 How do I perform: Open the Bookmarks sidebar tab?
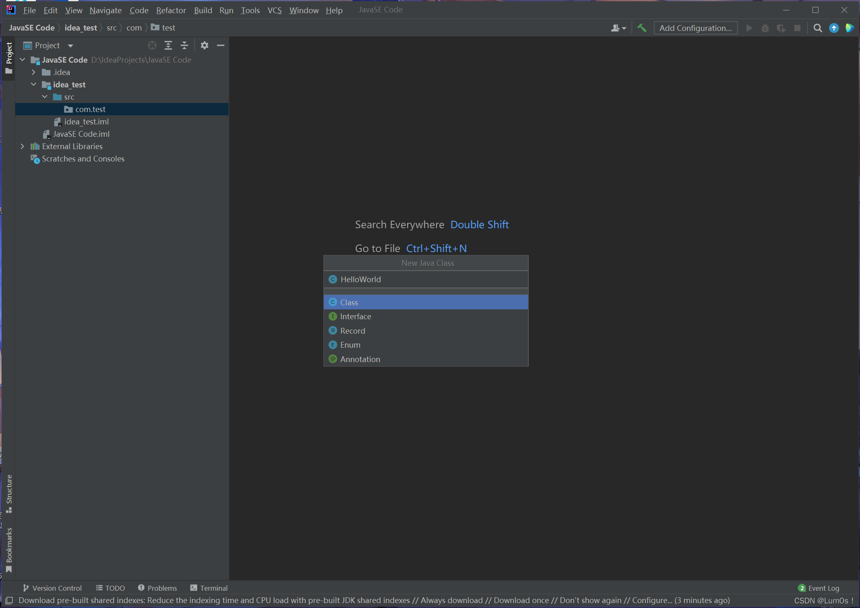pos(9,550)
